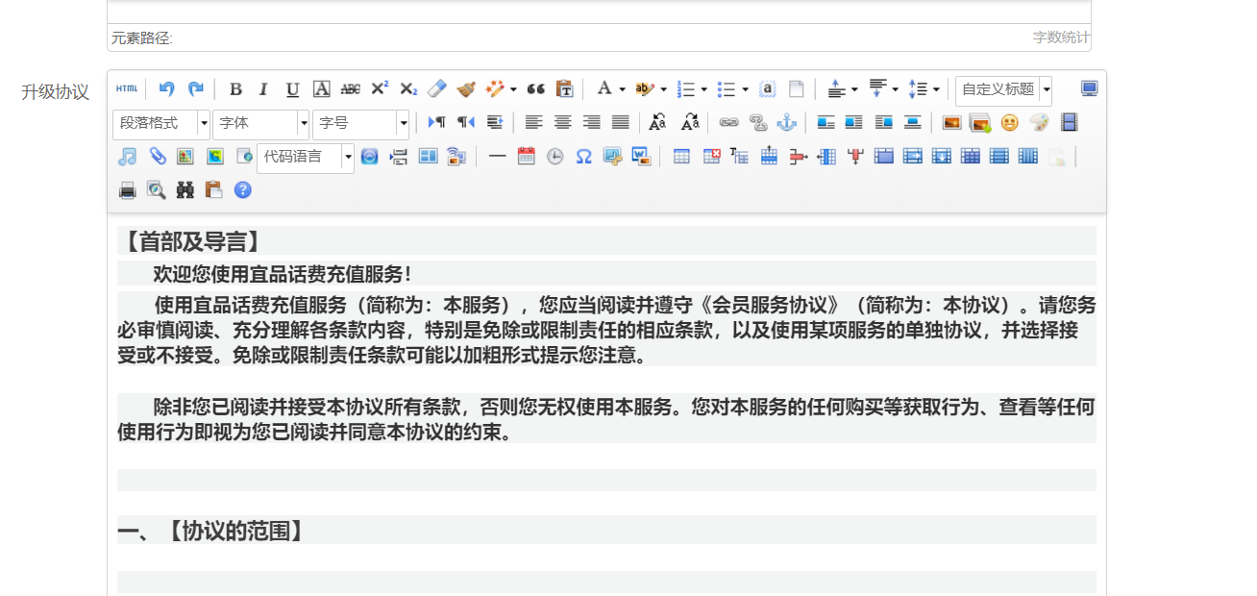Align text to the right
1257x596 pixels.
pyautogui.click(x=591, y=123)
